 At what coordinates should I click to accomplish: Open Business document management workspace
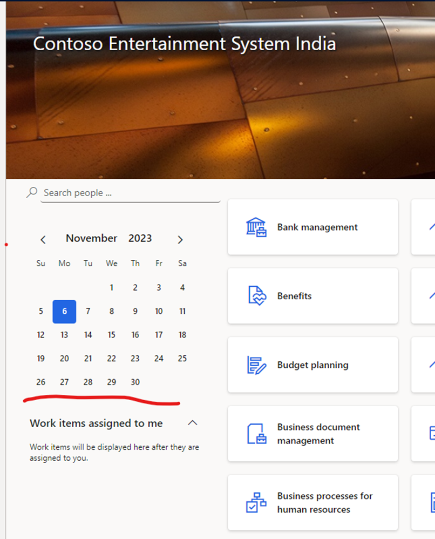pos(312,434)
